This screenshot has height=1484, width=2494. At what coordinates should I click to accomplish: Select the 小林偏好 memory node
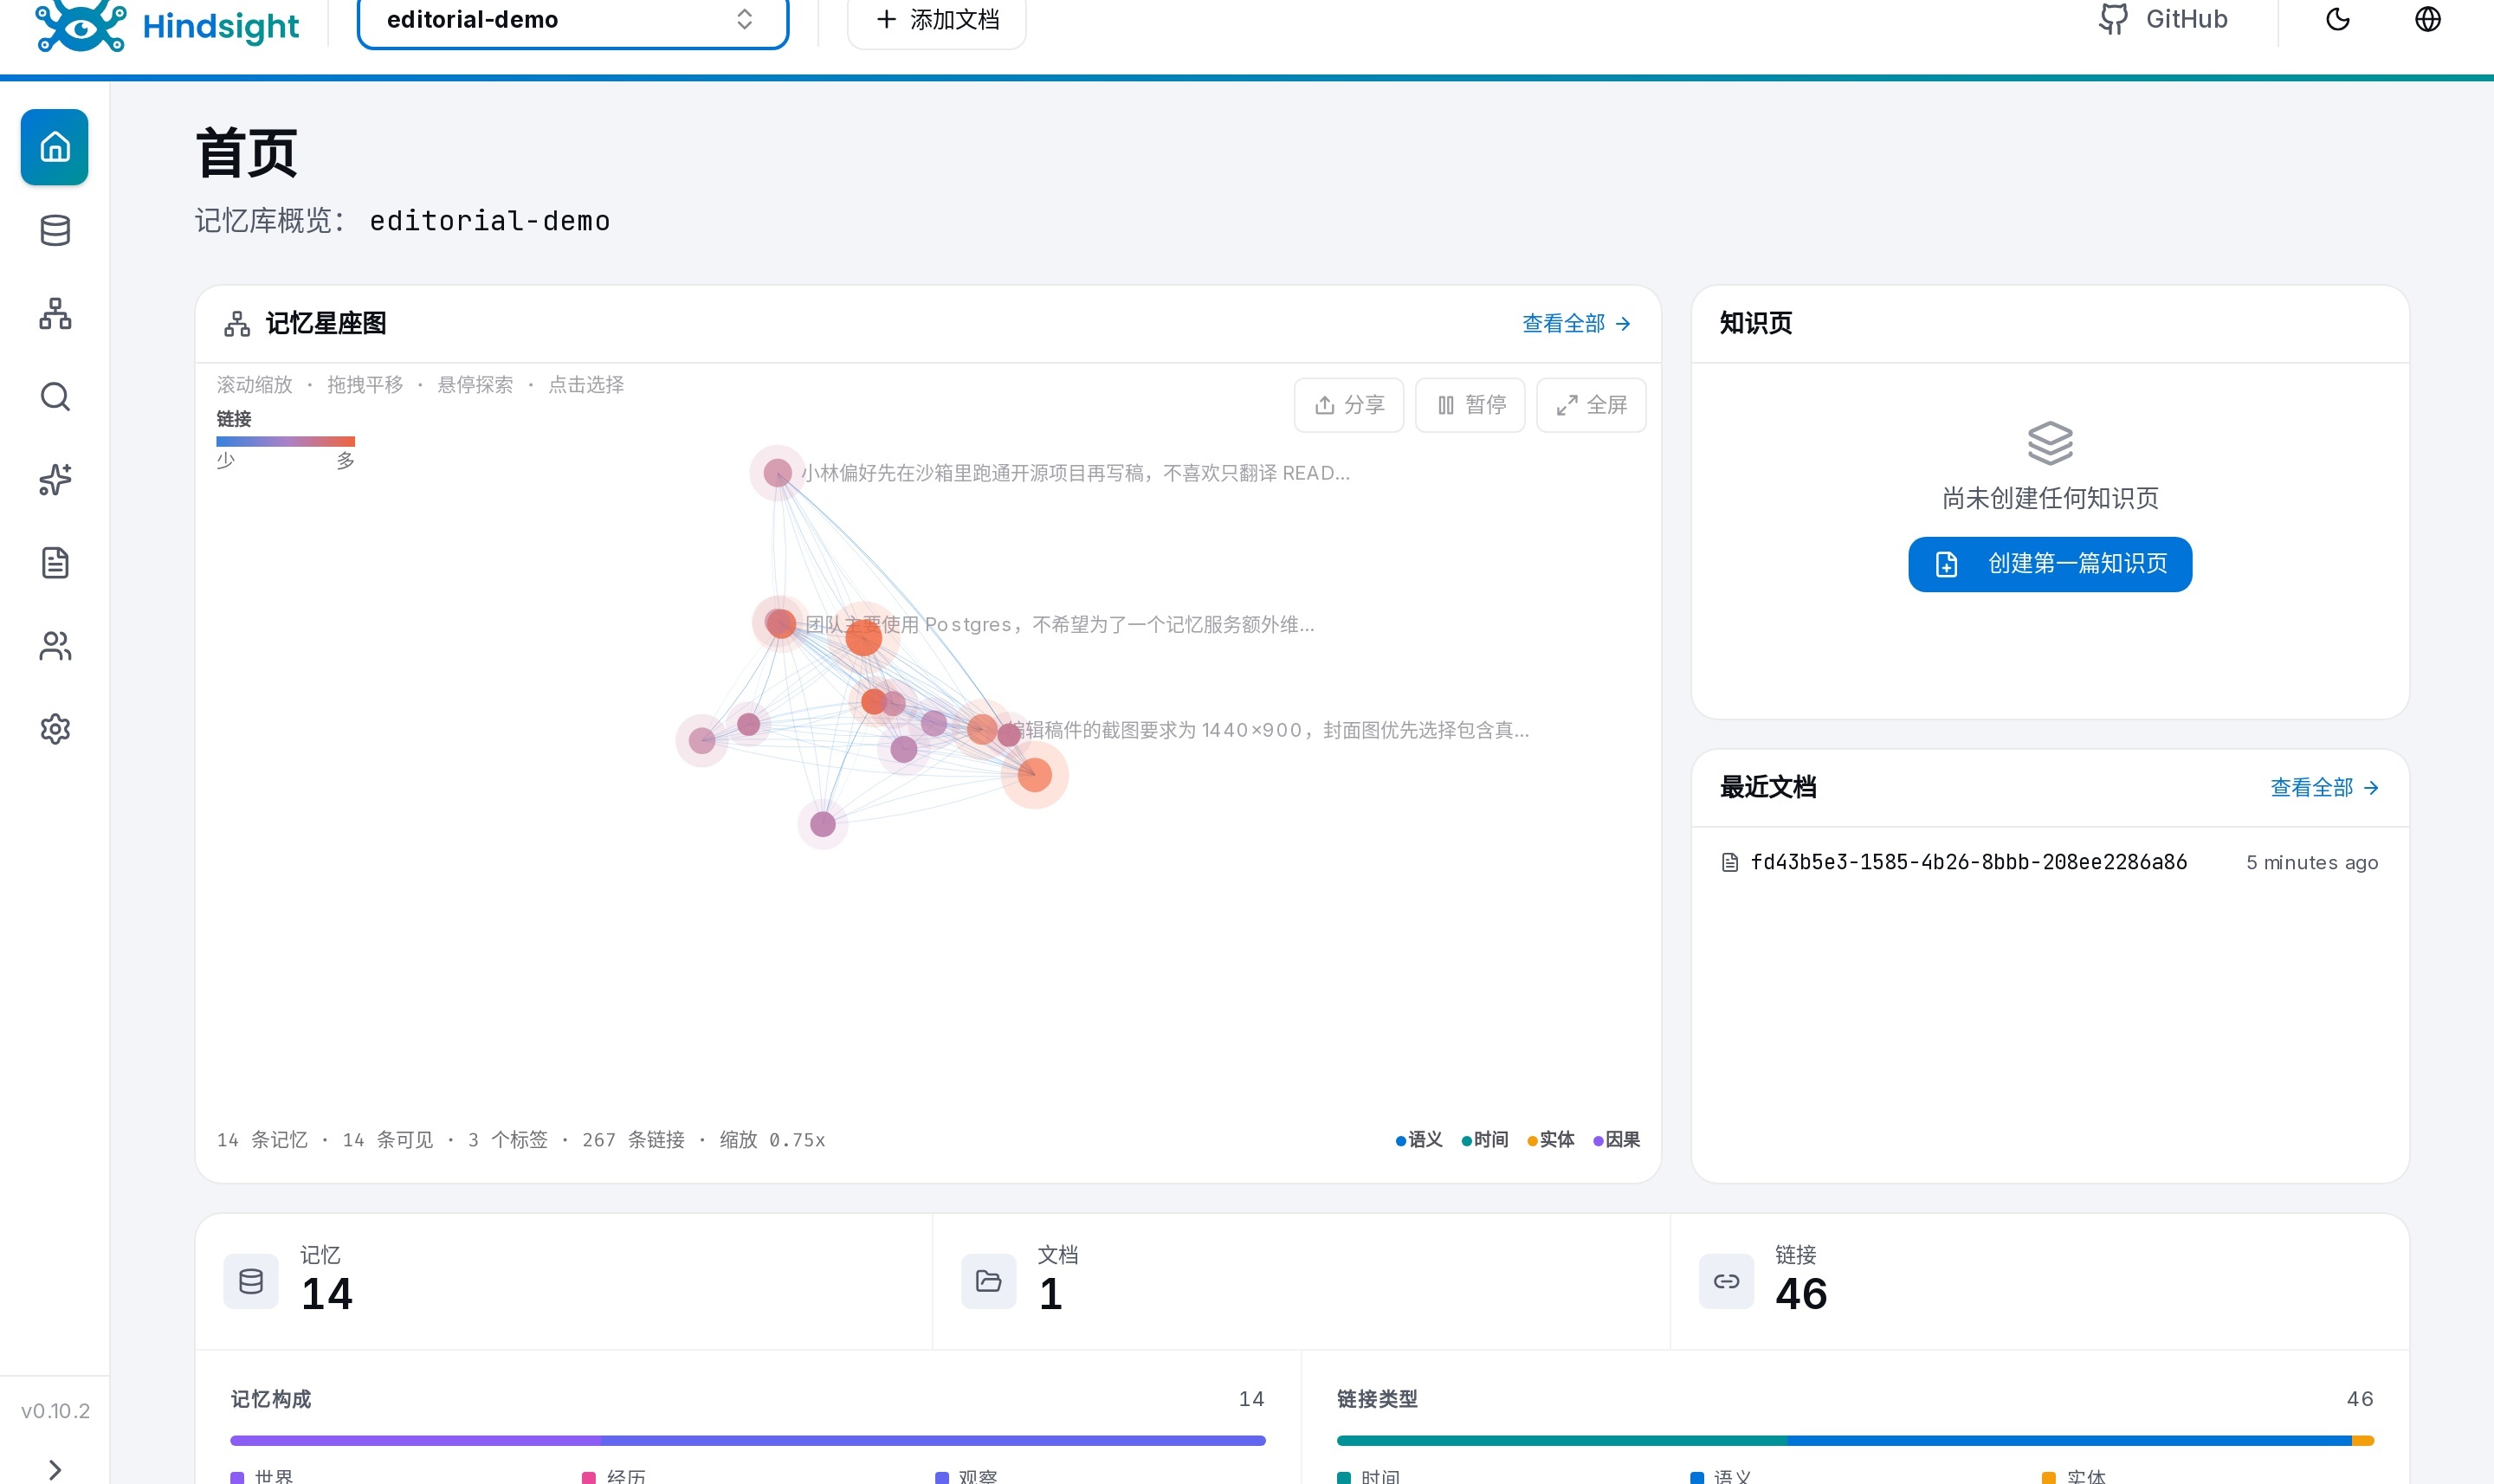[x=777, y=473]
